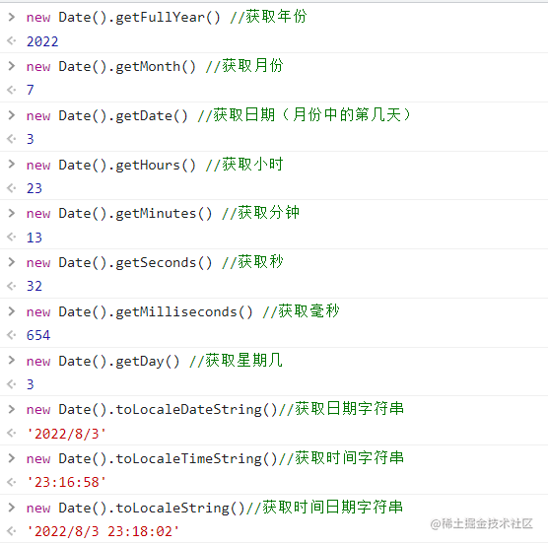This screenshot has width=548, height=545.
Task: Select the toLocaleDateString() input line
Action: click(x=215, y=409)
